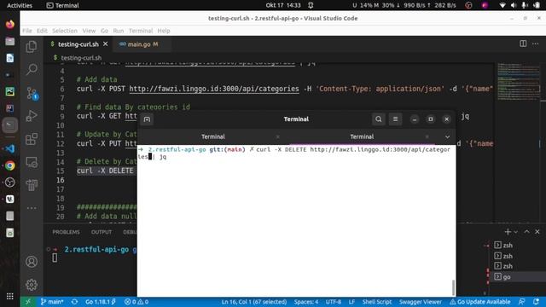Open Run menu

tap(119, 31)
